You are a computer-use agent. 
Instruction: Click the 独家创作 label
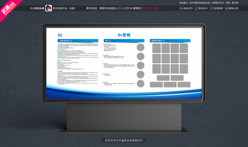click(x=188, y=8)
